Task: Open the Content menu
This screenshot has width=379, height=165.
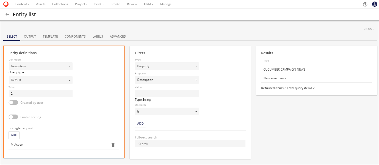Action: (22, 4)
